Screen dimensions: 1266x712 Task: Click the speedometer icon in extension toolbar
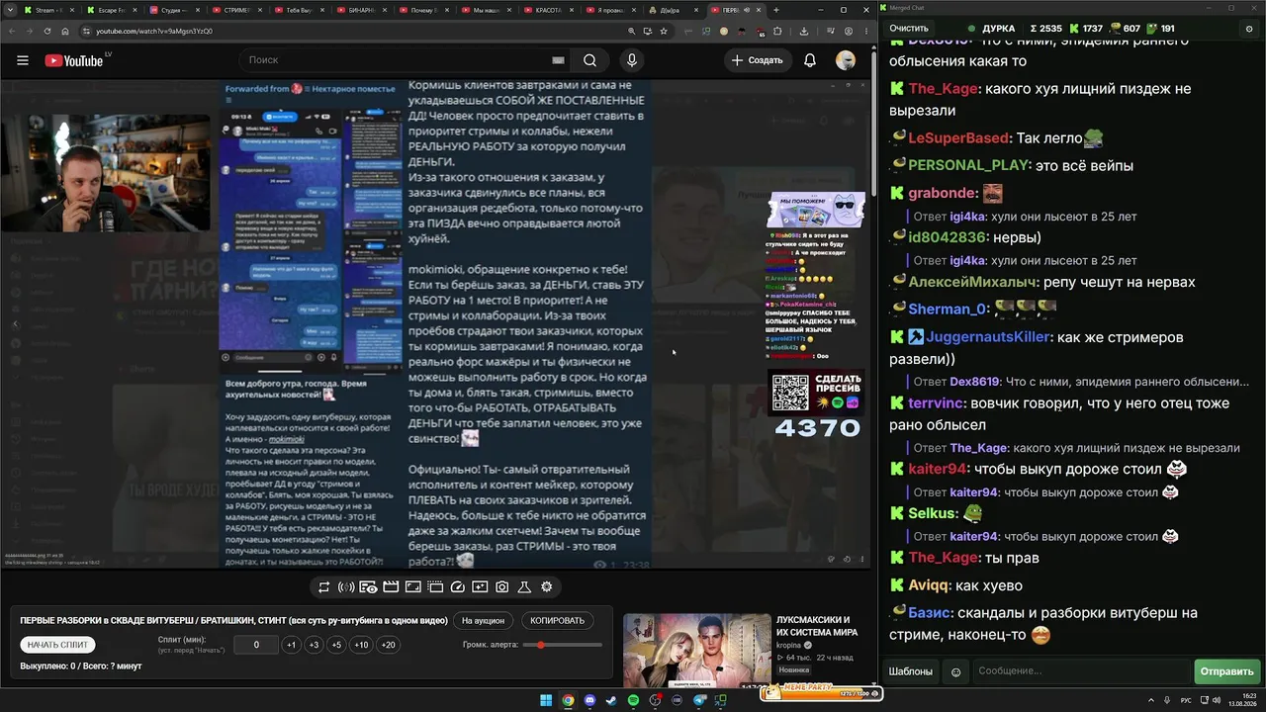(457, 587)
